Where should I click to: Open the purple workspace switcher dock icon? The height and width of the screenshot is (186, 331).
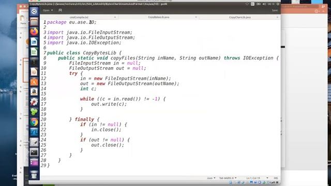34,163
